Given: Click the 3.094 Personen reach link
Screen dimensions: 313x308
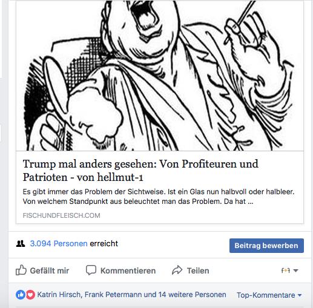Looking at the screenshot, I should click(x=59, y=244).
